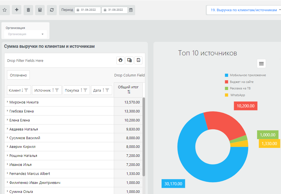The width and height of the screenshot is (281, 194).
Task: Toggle Реклама на ТВ legend series
Action: pos(238,88)
